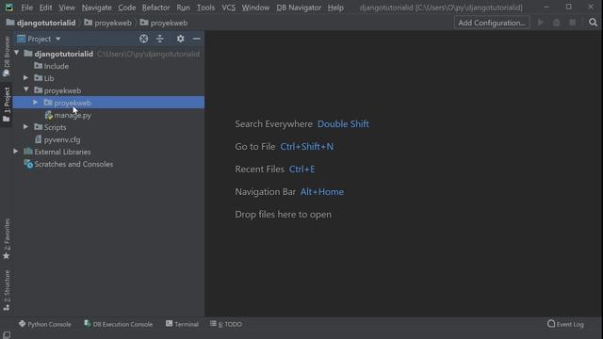Viewport: 603px width, 339px height.
Task: Select the Lib folder row
Action: click(109, 78)
